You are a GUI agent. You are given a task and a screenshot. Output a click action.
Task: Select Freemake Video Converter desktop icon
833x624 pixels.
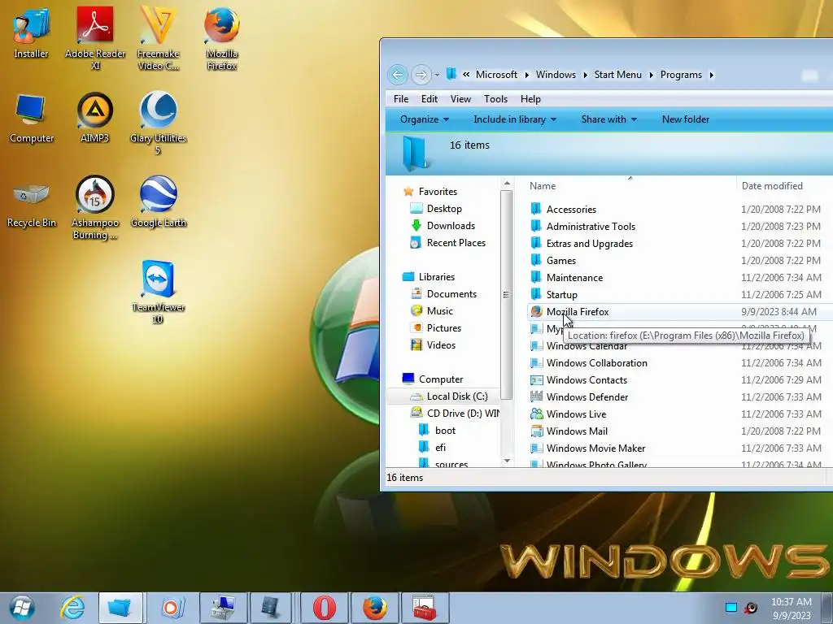pos(159,38)
